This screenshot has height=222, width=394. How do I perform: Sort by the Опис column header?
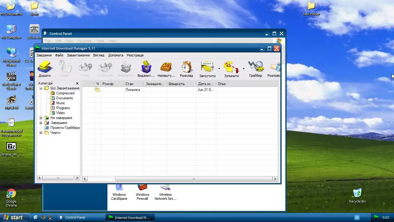[247, 84]
